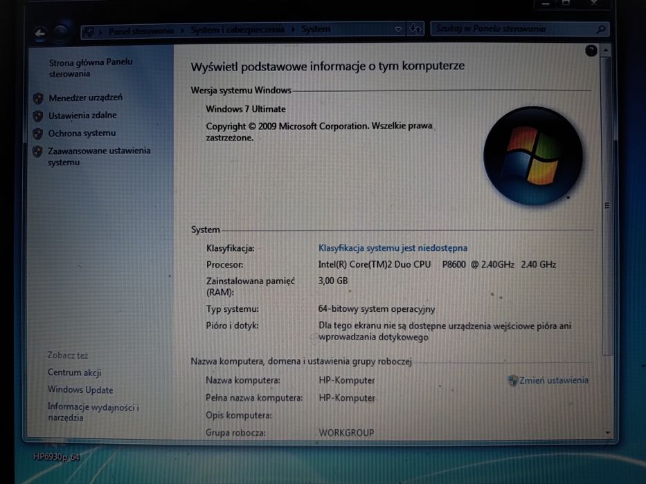Click shield icon beside Menedżer urządzeń
Screen dimensions: 646x484
tap(38, 98)
